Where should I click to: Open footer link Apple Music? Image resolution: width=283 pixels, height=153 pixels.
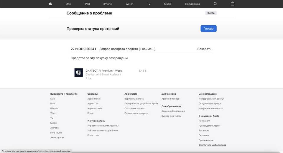tap(94, 99)
